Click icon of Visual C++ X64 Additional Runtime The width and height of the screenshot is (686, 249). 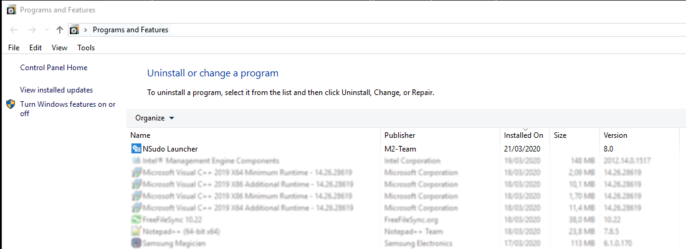136,207
